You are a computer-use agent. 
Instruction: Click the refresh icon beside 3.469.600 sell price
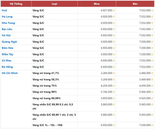(x=152, y=80)
